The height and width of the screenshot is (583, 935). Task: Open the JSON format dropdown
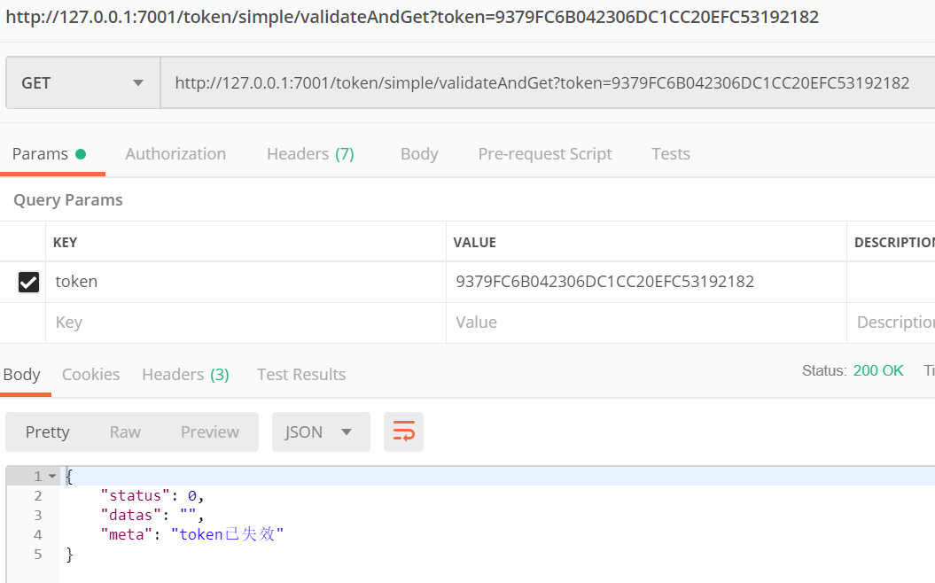click(x=321, y=431)
